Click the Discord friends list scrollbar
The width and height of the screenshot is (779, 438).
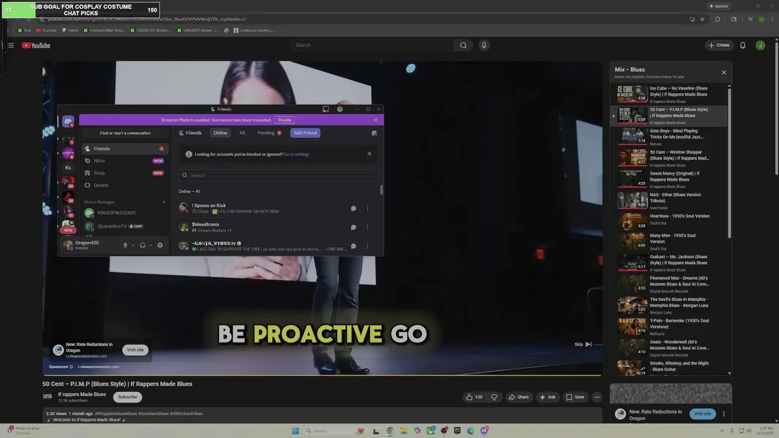click(x=382, y=190)
